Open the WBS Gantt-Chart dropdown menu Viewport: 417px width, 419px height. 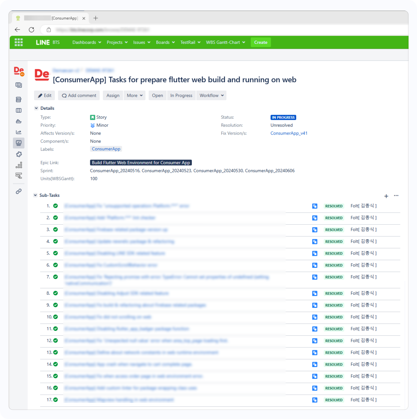coord(226,42)
